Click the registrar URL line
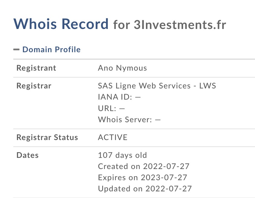The image size is (255, 198). click(x=111, y=108)
